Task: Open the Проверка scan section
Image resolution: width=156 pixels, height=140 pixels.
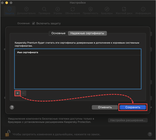Action: [x=44, y=11]
